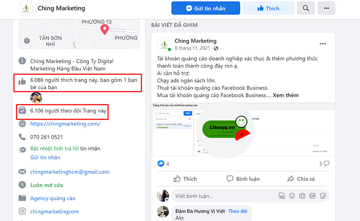
Task: Click the map info icon
Action: coord(27,41)
